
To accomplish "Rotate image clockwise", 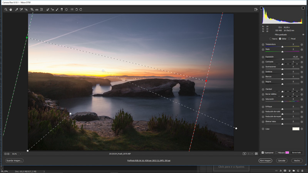I will click(81, 9).
